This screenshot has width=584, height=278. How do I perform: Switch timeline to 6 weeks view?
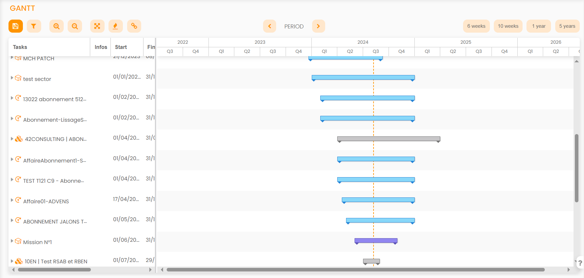point(476,26)
